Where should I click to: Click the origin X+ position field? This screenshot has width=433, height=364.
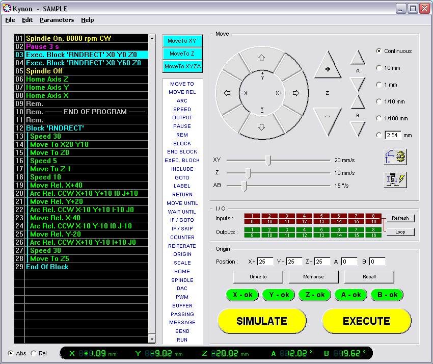(x=265, y=262)
